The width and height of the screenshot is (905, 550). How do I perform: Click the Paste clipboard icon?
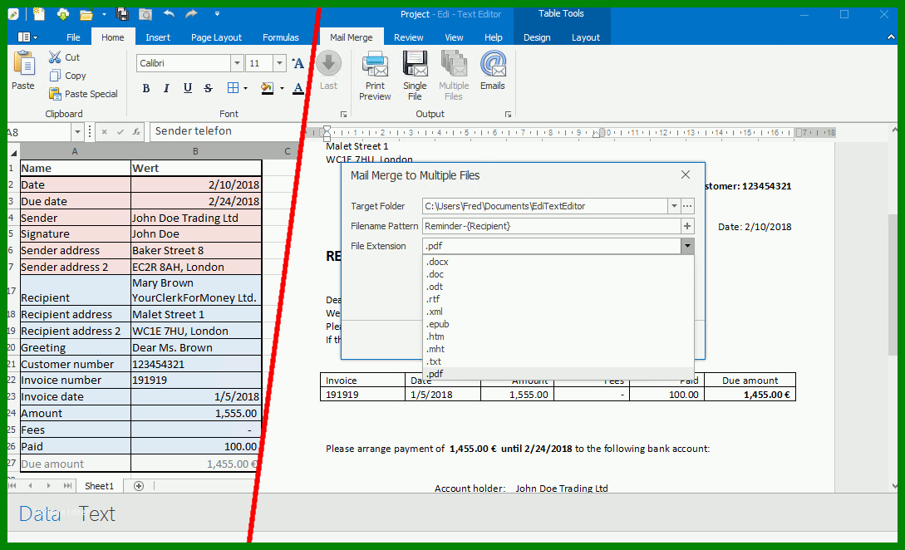coord(23,63)
